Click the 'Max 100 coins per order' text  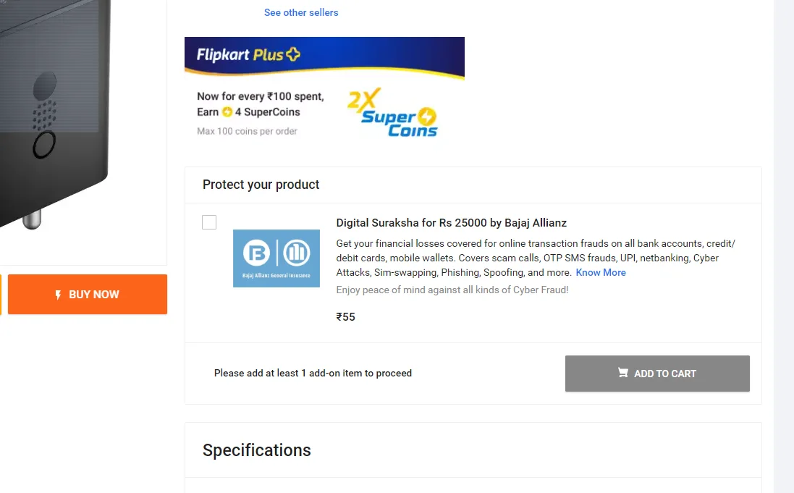(x=247, y=132)
